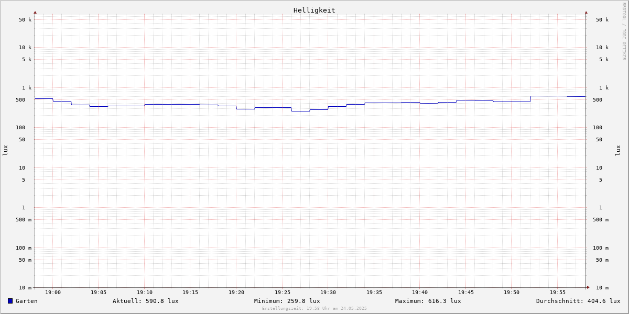
Task: Click the 500 m label on left axis
Action: click(24, 220)
